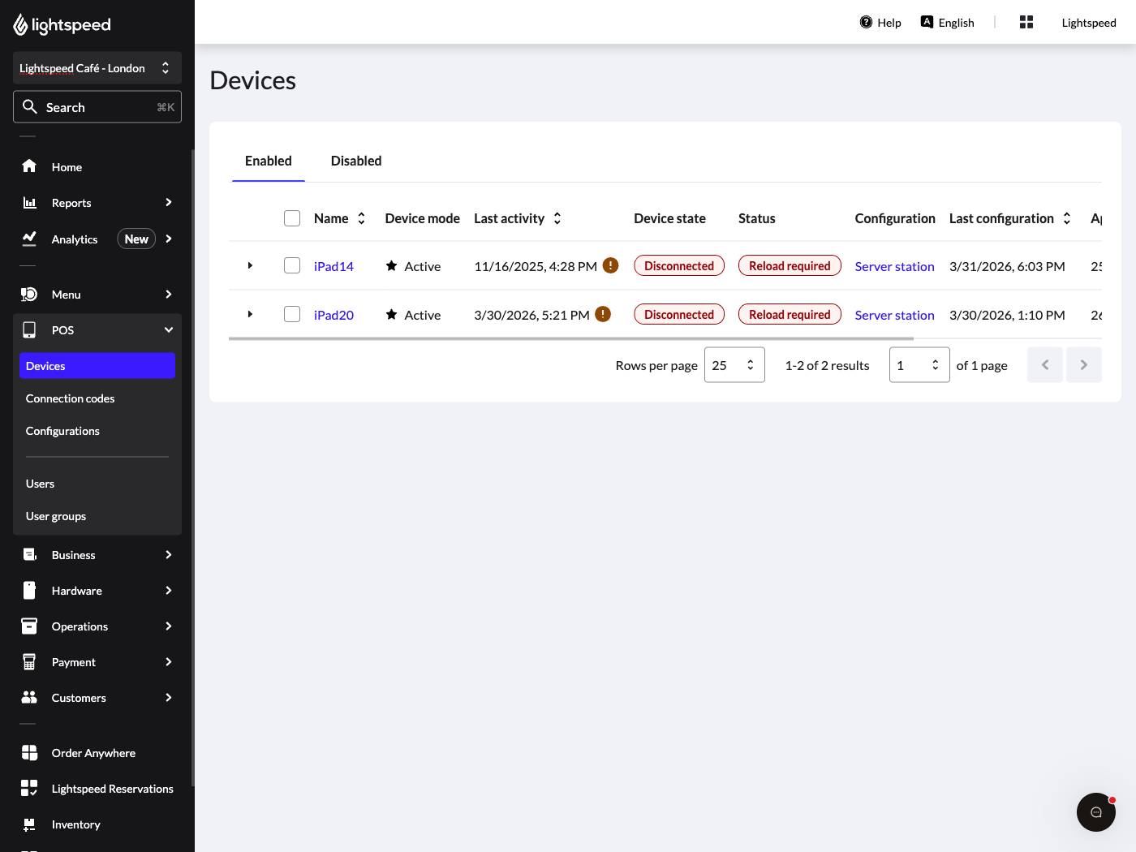
Task: Click the apps grid icon near Lightspeed
Action: 1026,22
